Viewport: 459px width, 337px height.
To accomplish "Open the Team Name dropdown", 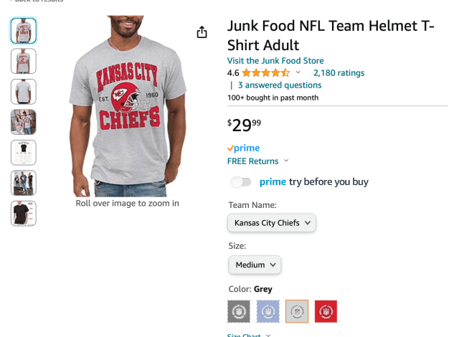I will (x=272, y=223).
